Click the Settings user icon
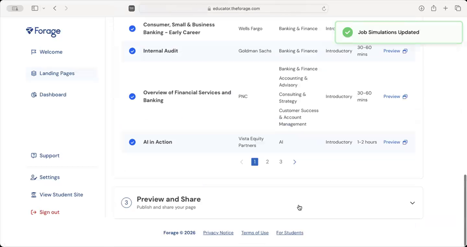 (34, 177)
